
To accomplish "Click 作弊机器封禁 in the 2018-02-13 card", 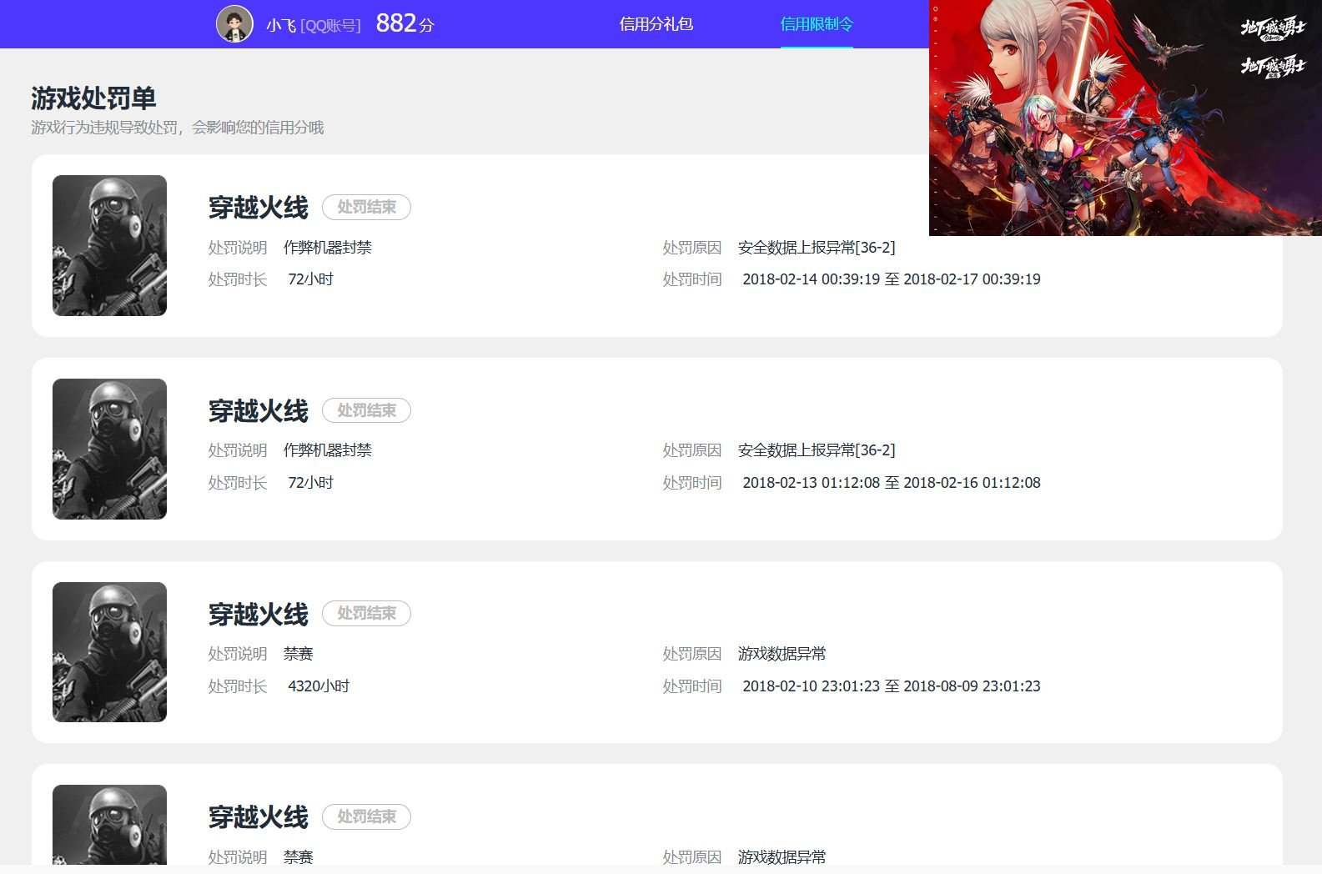I will [x=328, y=450].
